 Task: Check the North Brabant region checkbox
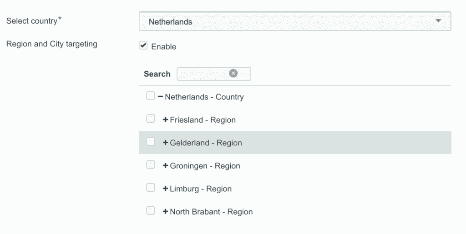151,211
